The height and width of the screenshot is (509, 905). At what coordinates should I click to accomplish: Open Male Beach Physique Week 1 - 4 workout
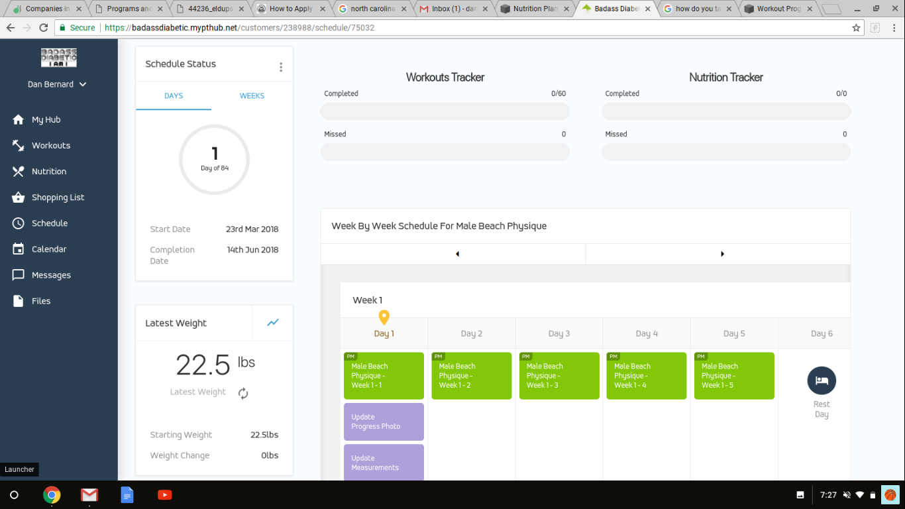click(x=647, y=376)
